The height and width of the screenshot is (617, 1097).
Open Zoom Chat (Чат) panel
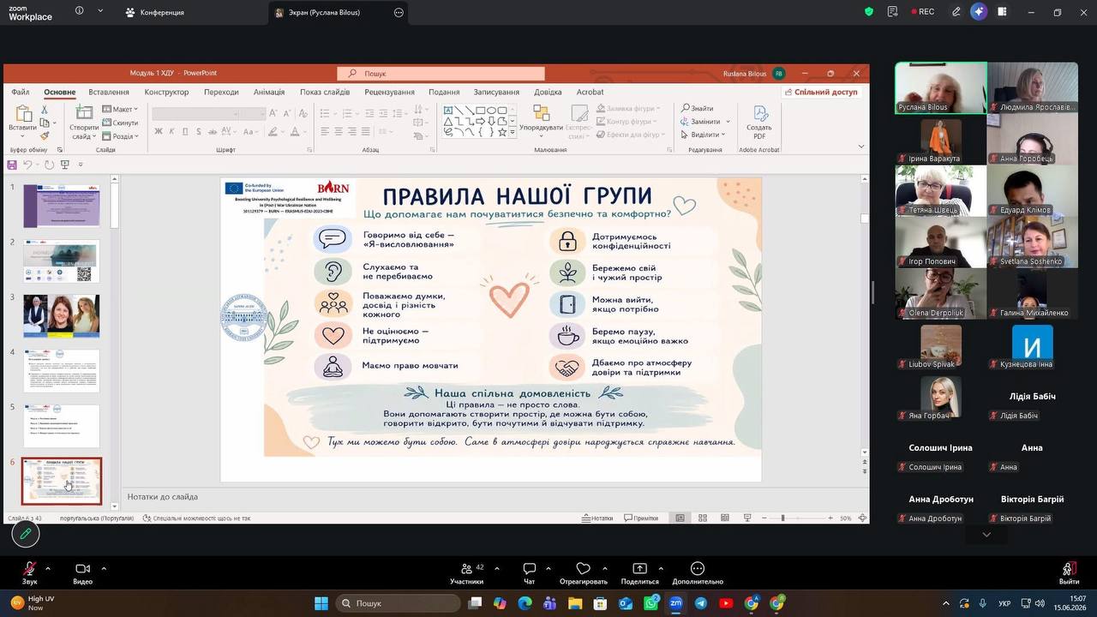[530, 572]
